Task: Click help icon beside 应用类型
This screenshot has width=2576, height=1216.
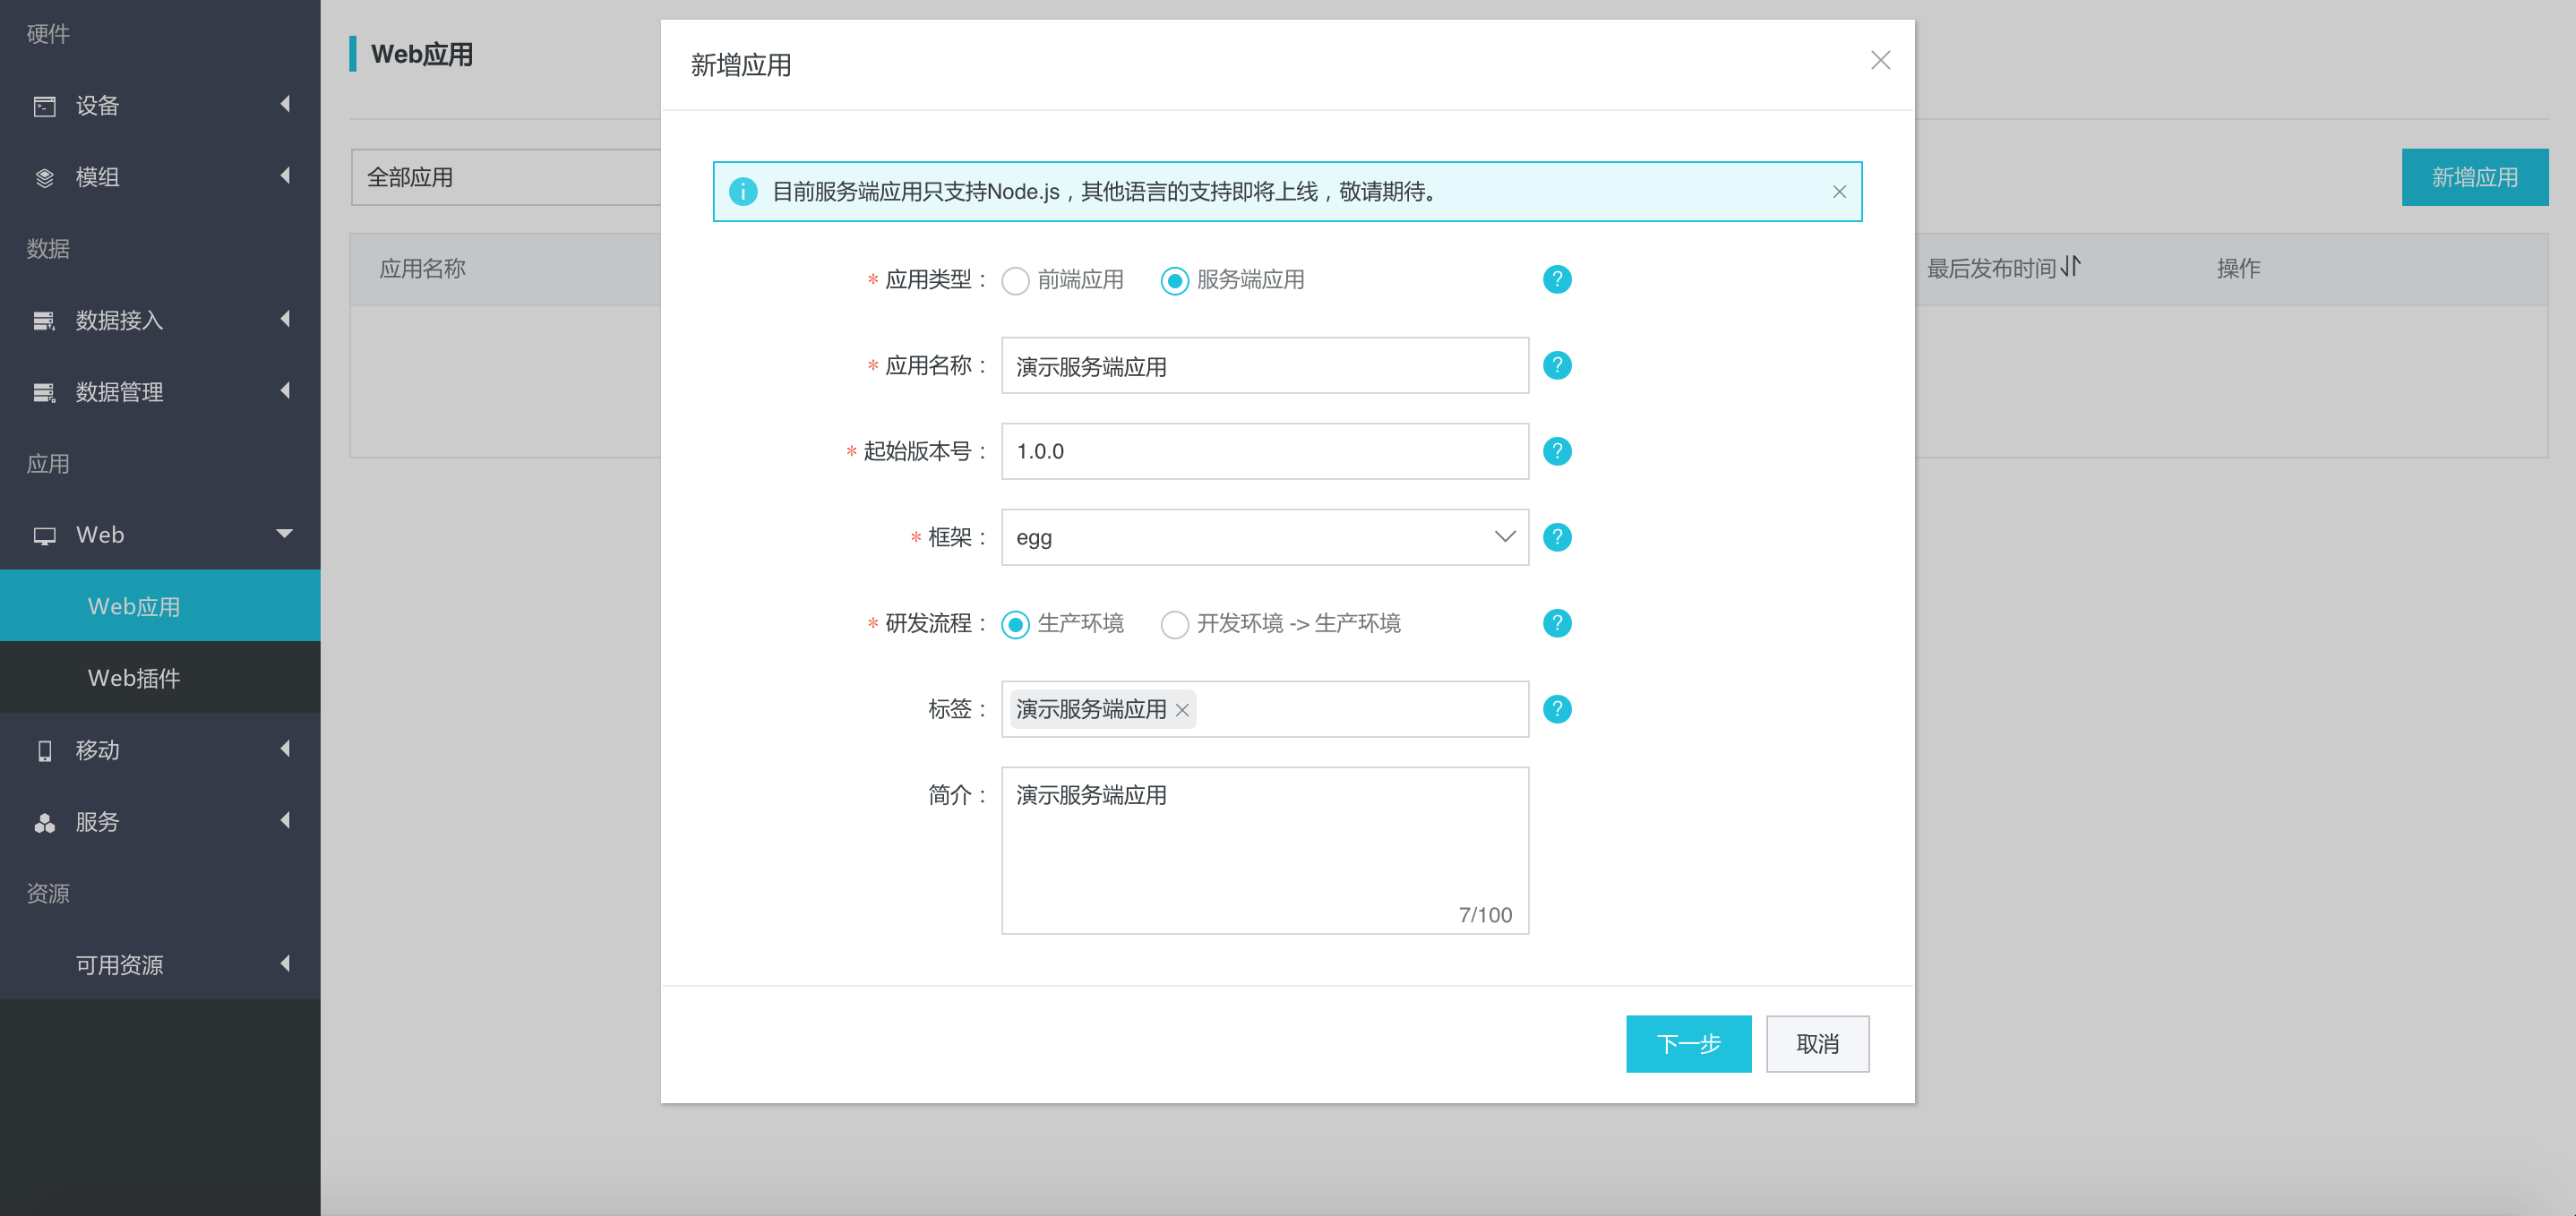Action: pos(1556,279)
